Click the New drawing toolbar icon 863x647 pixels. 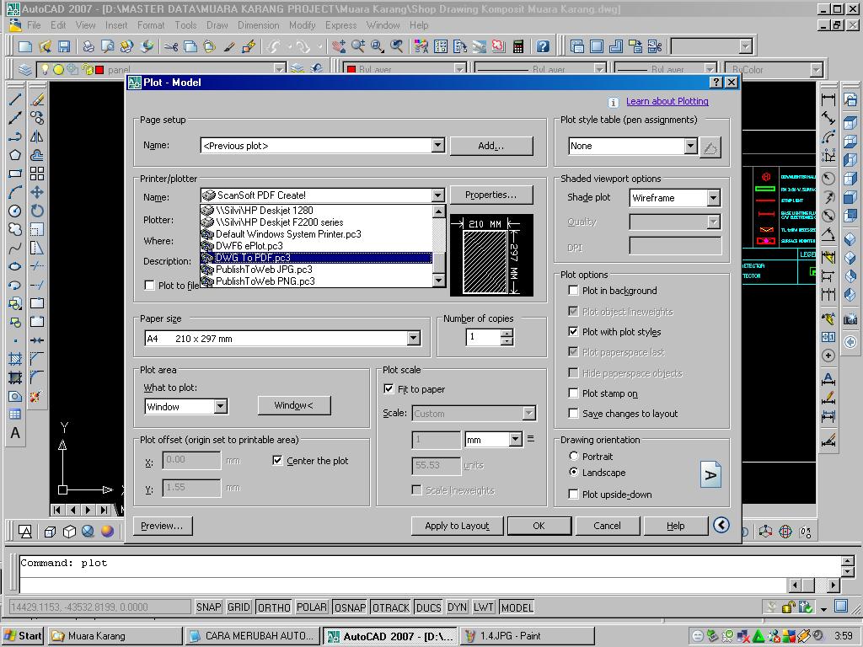tap(24, 46)
